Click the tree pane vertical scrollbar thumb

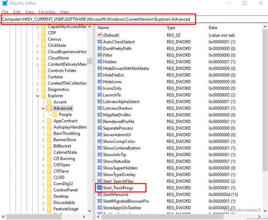[x=90, y=61]
